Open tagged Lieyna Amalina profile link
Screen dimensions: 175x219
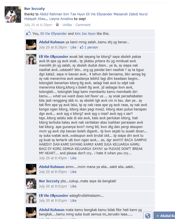61,19
